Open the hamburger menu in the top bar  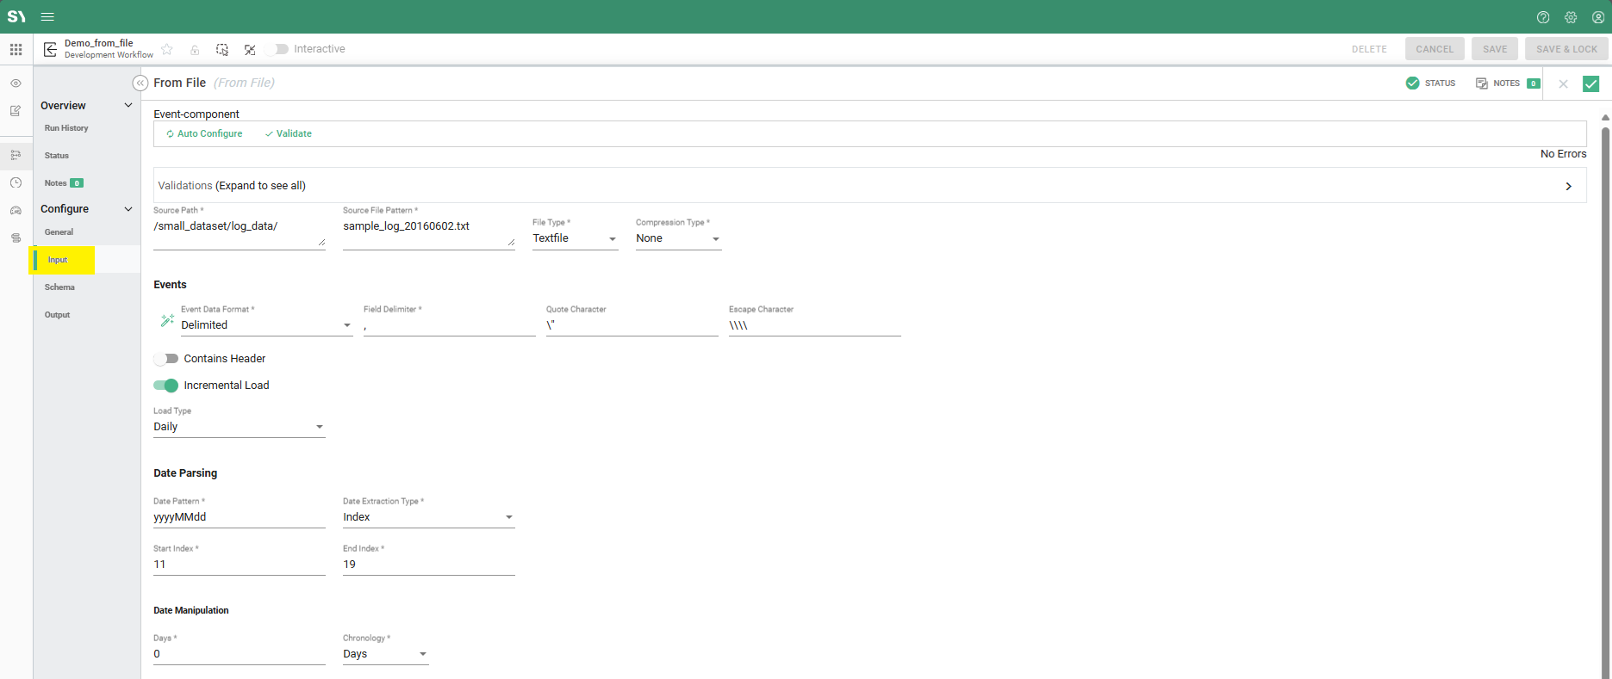coord(47,16)
